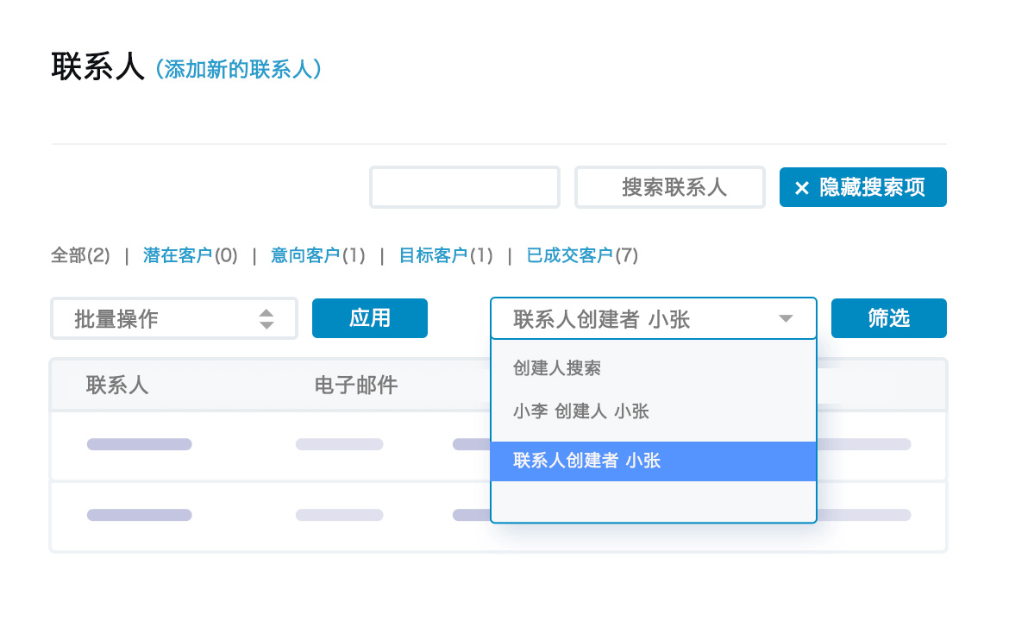This screenshot has width=1009, height=621.
Task: Open the 目标客户(1) filter
Action: pos(446,255)
